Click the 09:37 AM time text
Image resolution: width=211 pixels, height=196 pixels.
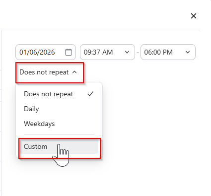(98, 52)
